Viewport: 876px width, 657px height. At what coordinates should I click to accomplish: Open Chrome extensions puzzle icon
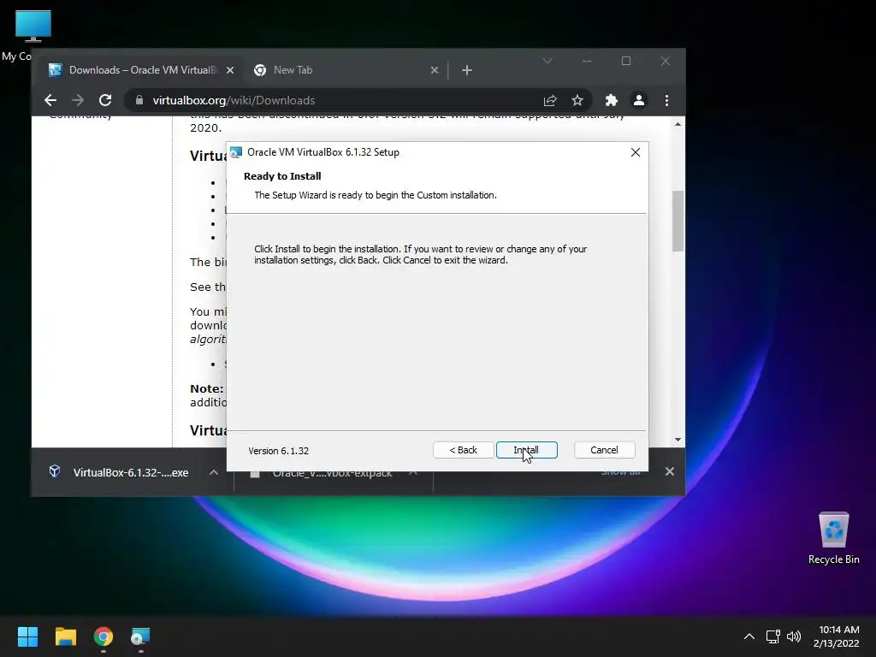[x=611, y=101]
